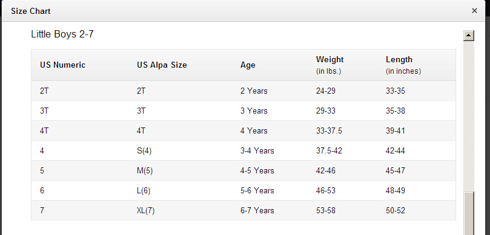Click the scrollbar track above thumb

(469, 116)
